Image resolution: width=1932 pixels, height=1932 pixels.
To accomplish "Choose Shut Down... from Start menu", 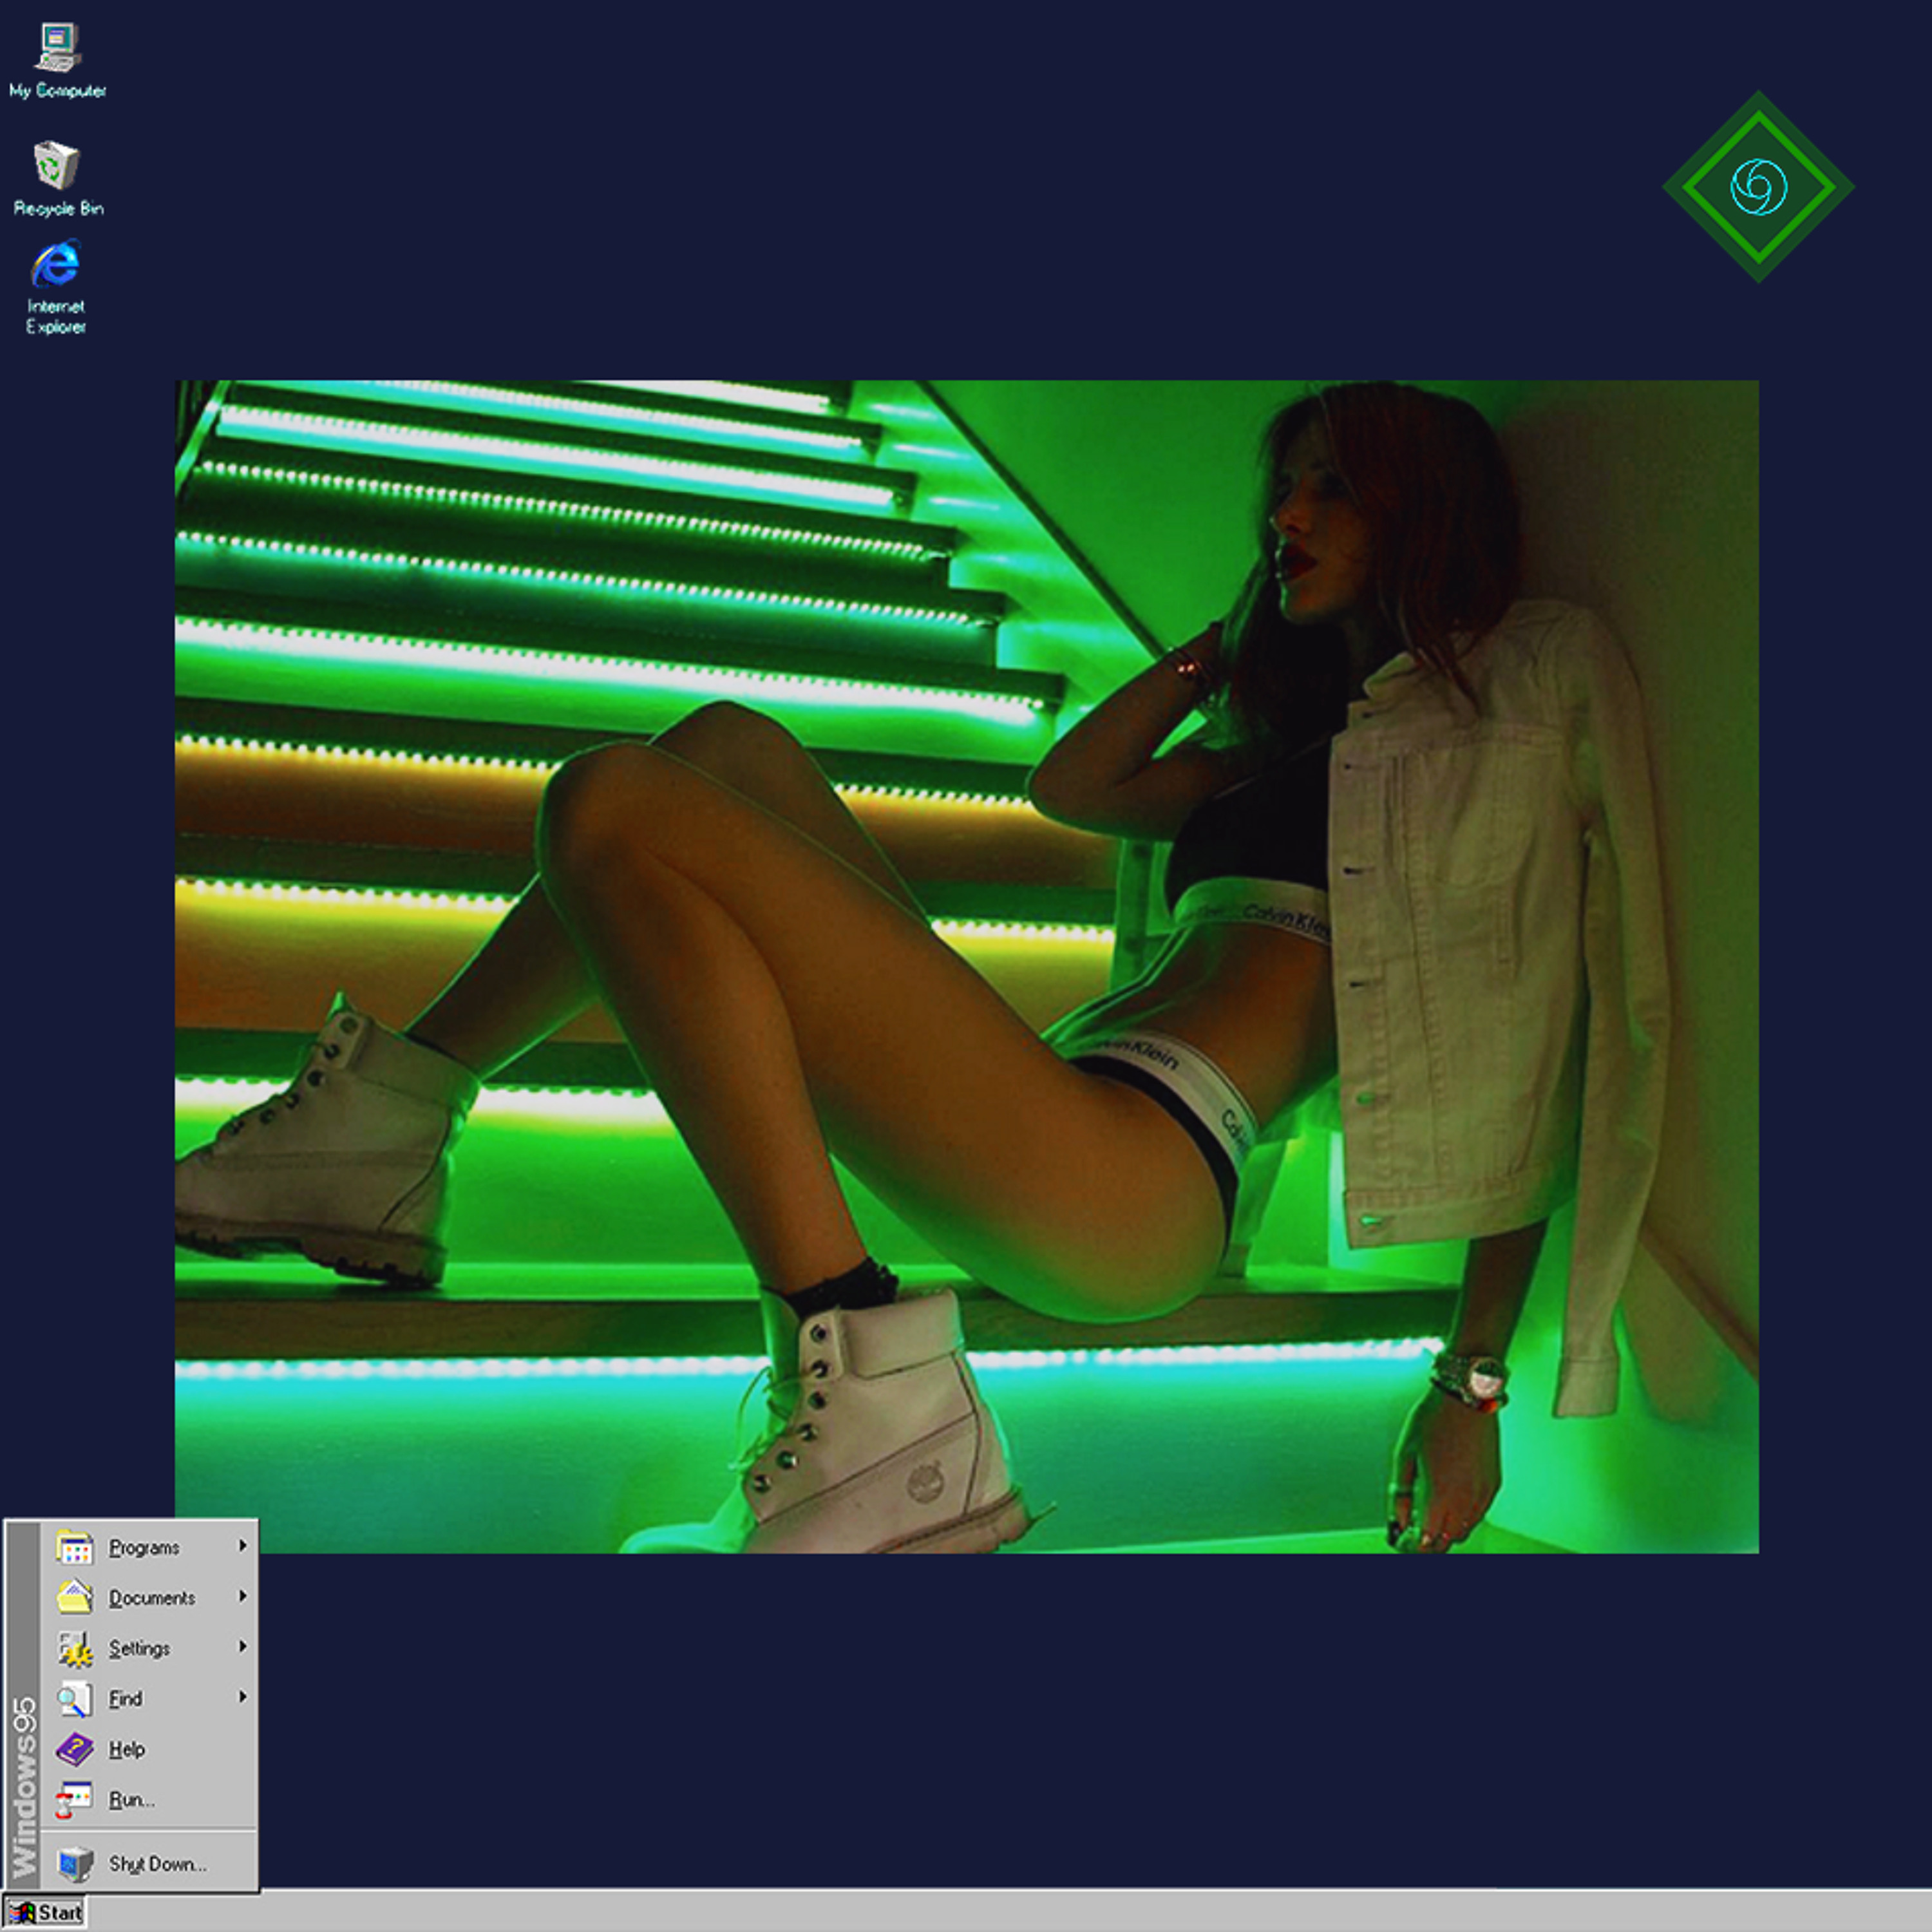I will point(157,1864).
